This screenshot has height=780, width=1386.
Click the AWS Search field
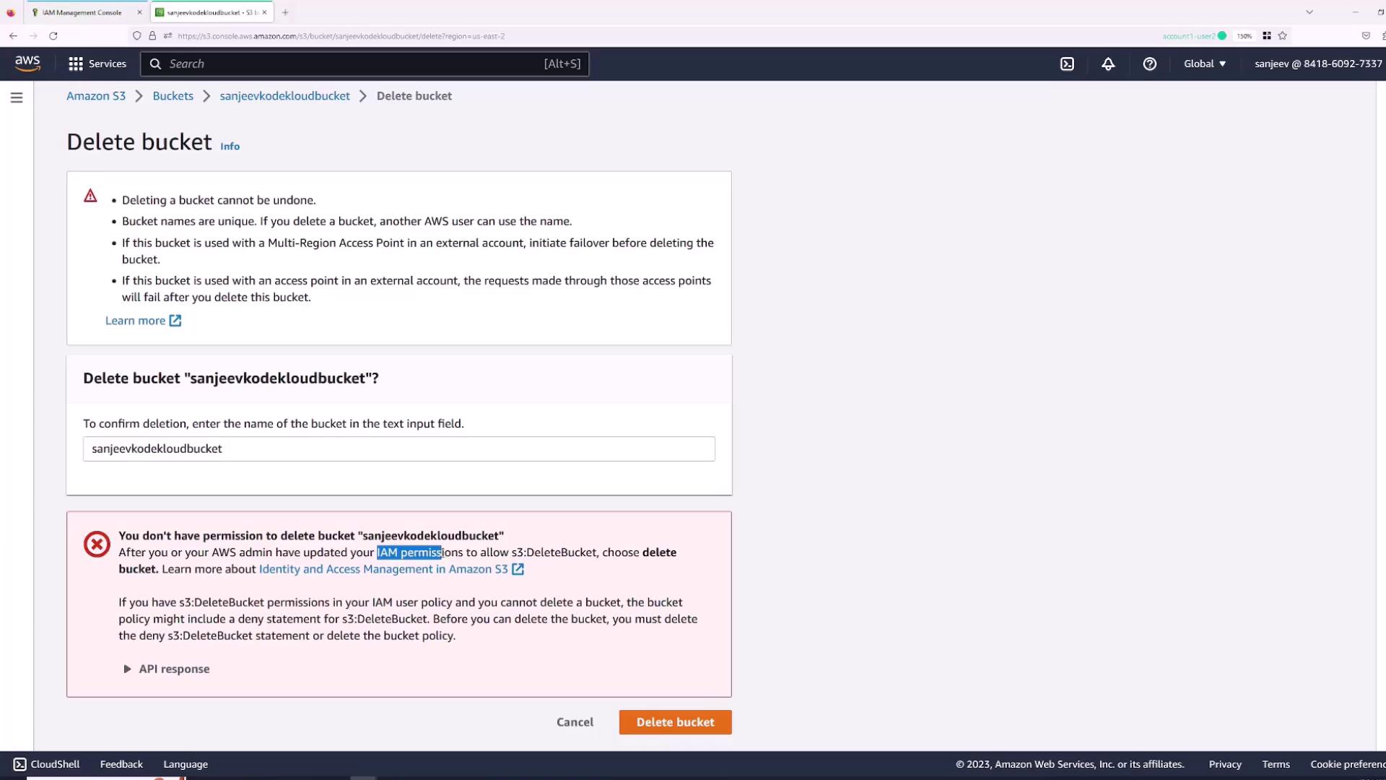(365, 64)
